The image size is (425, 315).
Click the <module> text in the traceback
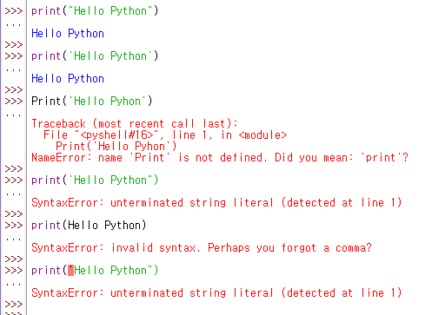coord(262,135)
